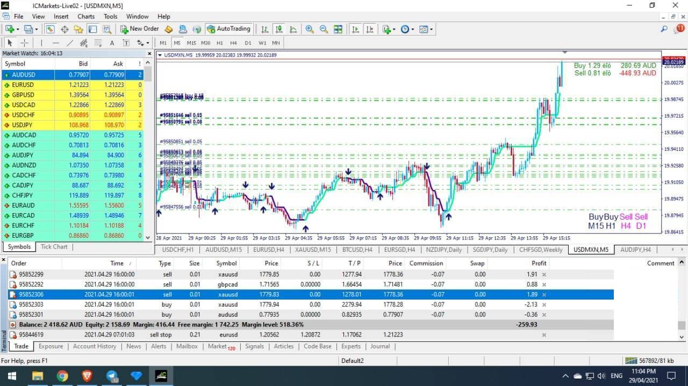Screen dimensions: 688x386
Task: Close the xauusd order 95852306
Action: tap(544, 294)
